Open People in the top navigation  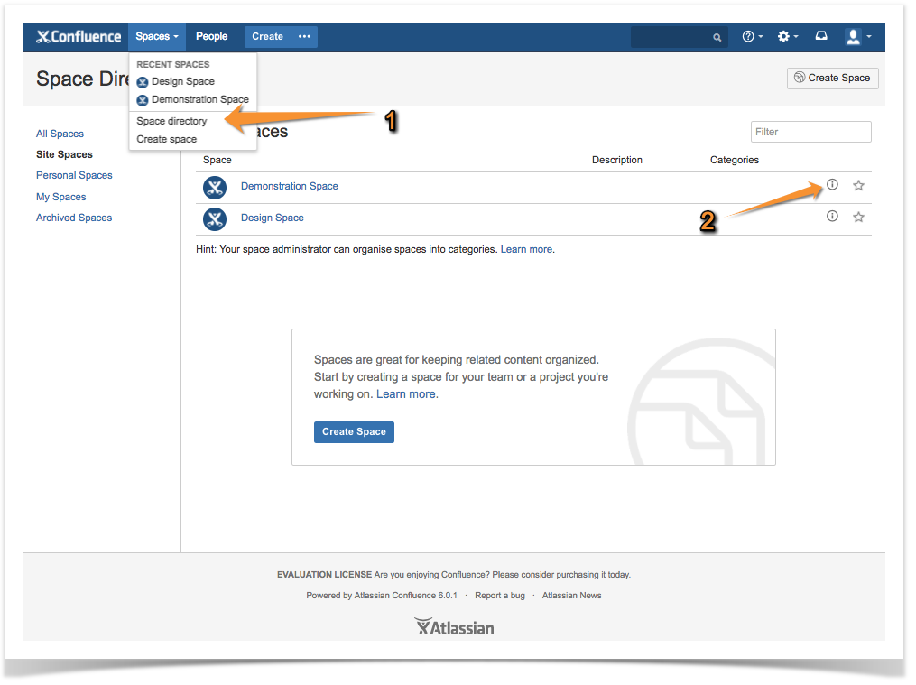pos(211,37)
